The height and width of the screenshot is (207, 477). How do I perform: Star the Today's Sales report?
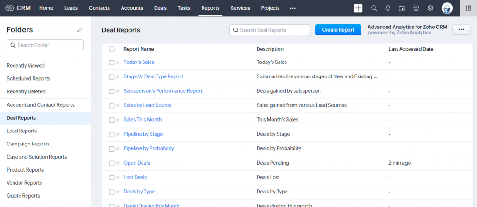pyautogui.click(x=118, y=62)
